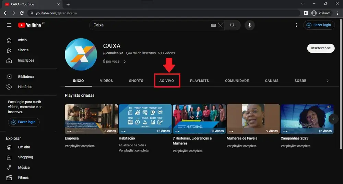Image resolution: width=343 pixels, height=184 pixels.
Task: Click the CAIXA channel avatar
Action: coord(81,54)
